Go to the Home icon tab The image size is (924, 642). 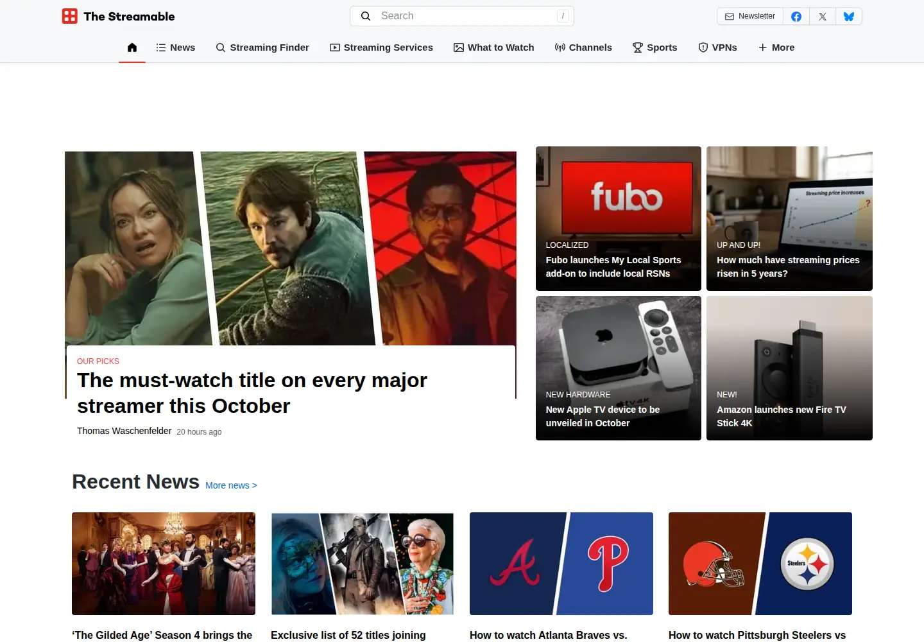pyautogui.click(x=132, y=48)
